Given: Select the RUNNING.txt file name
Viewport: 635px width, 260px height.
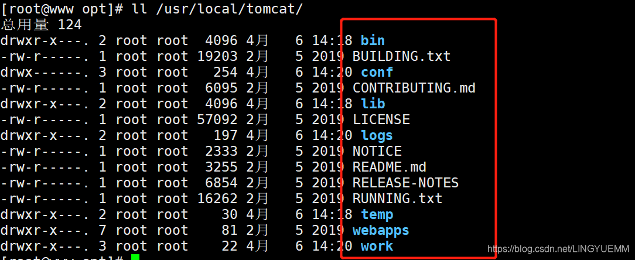Looking at the screenshot, I should (x=397, y=199).
